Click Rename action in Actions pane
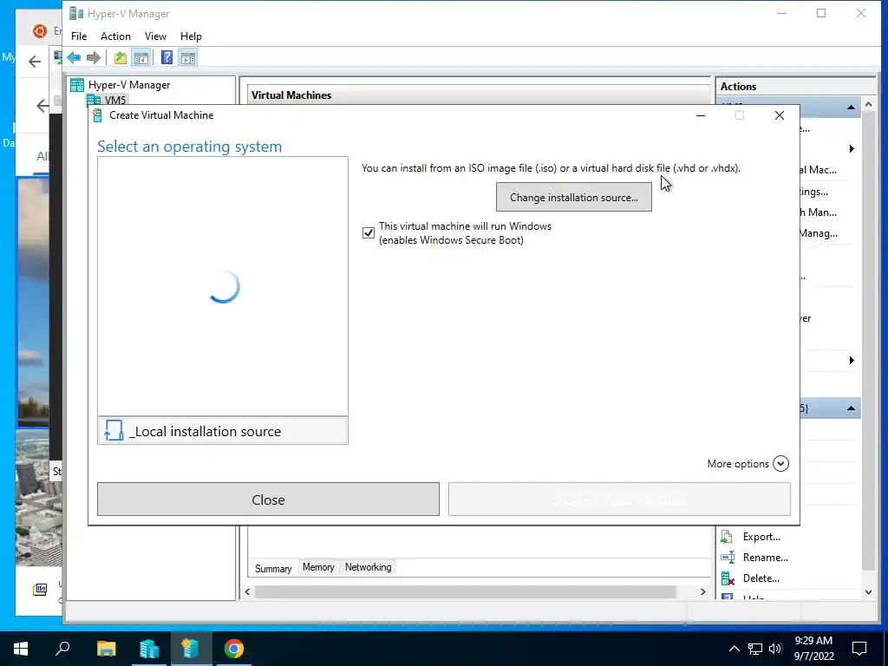888x666 pixels. pyautogui.click(x=765, y=558)
